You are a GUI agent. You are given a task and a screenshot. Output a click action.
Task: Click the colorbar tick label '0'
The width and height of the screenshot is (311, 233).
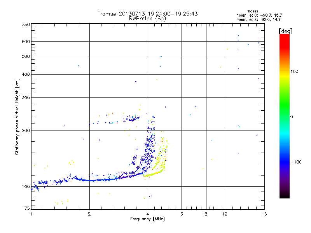point(292,117)
